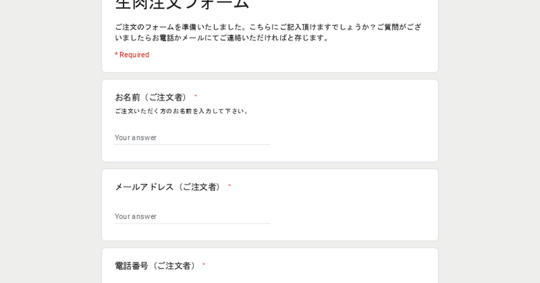Click the helper text under お名前 question
Viewport: 540px width, 283px height.
182,111
